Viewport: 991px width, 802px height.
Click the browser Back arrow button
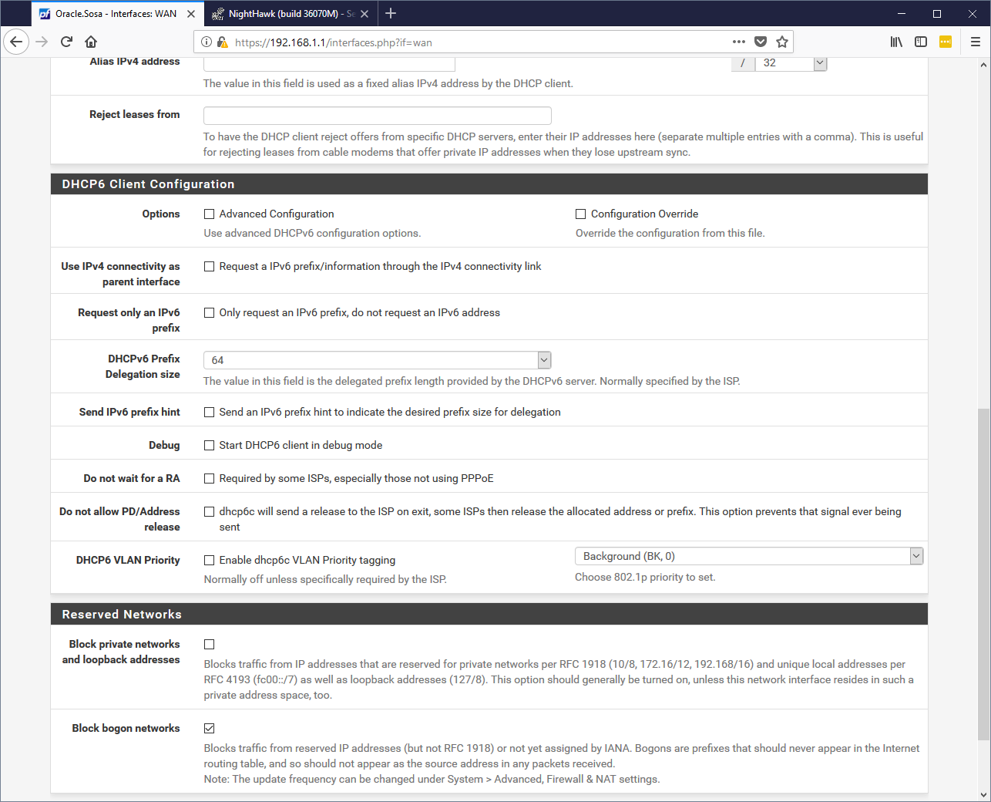click(x=16, y=42)
